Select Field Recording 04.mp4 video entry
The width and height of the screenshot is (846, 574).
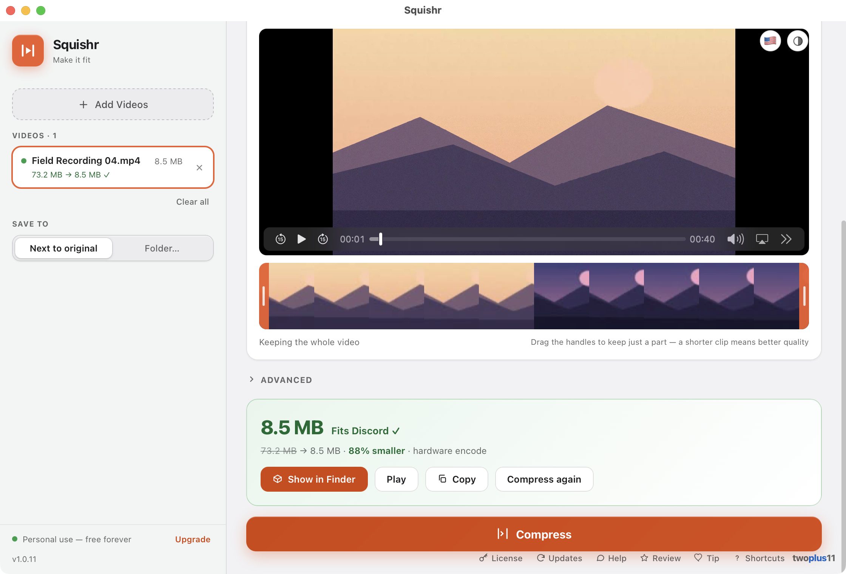113,167
